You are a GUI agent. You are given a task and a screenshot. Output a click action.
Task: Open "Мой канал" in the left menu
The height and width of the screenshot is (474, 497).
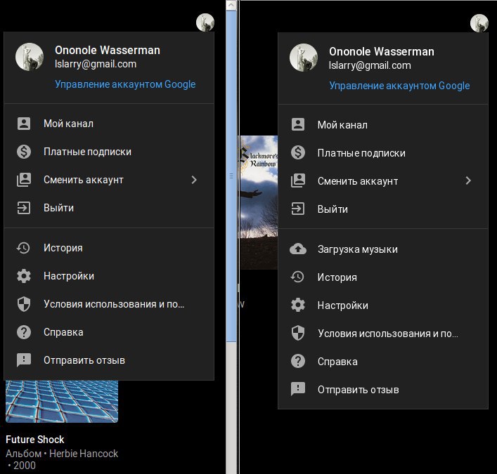pos(109,124)
